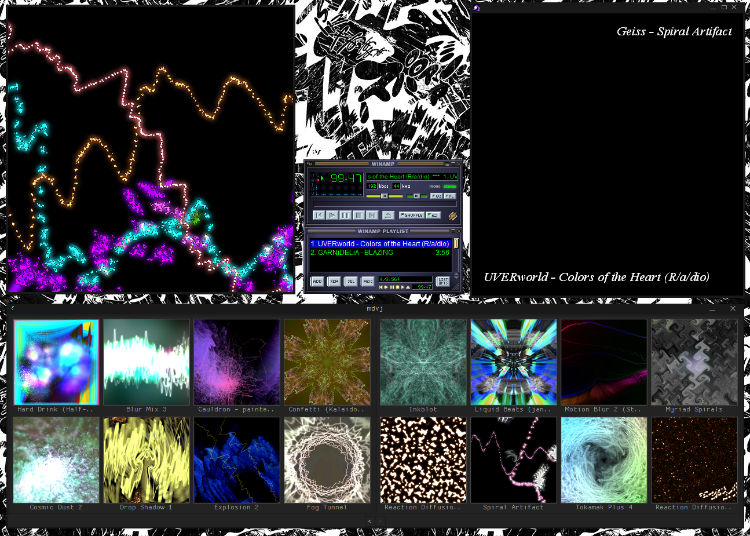The height and width of the screenshot is (536, 750).
Task: Click mini next-track icon in playlist footer
Action: [x=403, y=287]
